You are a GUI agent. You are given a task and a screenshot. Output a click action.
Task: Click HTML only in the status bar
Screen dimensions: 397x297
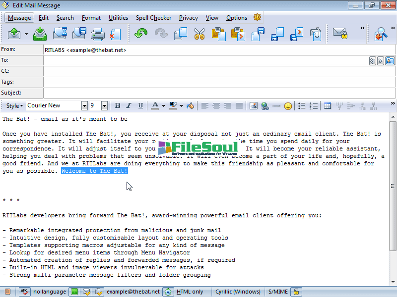click(x=190, y=292)
